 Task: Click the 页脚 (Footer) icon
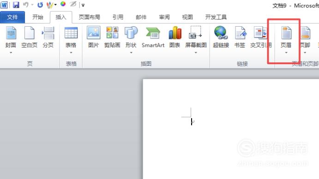[305, 33]
